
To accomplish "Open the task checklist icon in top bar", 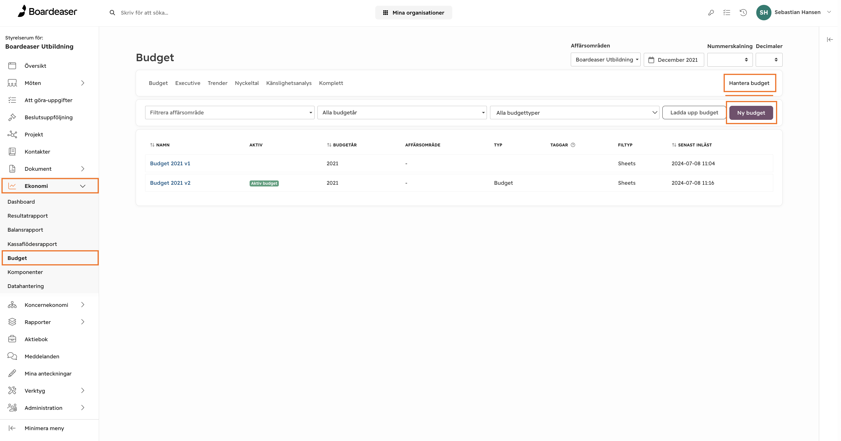I will click(x=727, y=12).
